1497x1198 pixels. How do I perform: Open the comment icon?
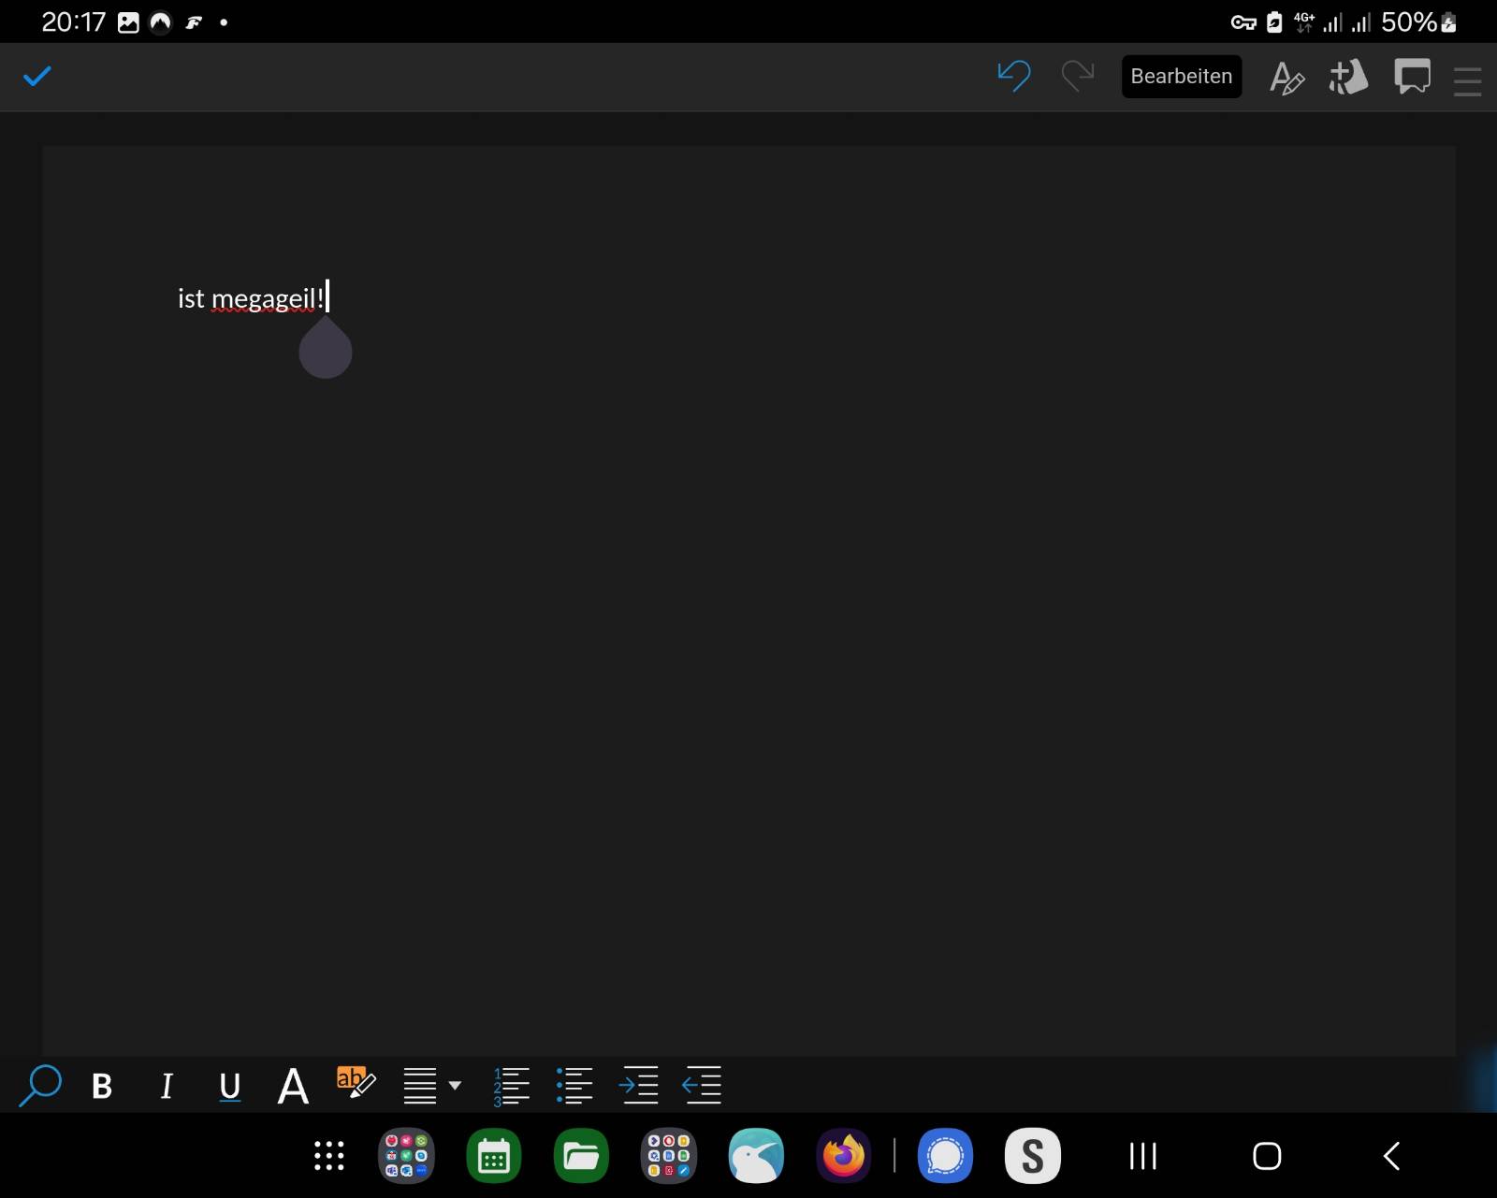pos(1412,77)
